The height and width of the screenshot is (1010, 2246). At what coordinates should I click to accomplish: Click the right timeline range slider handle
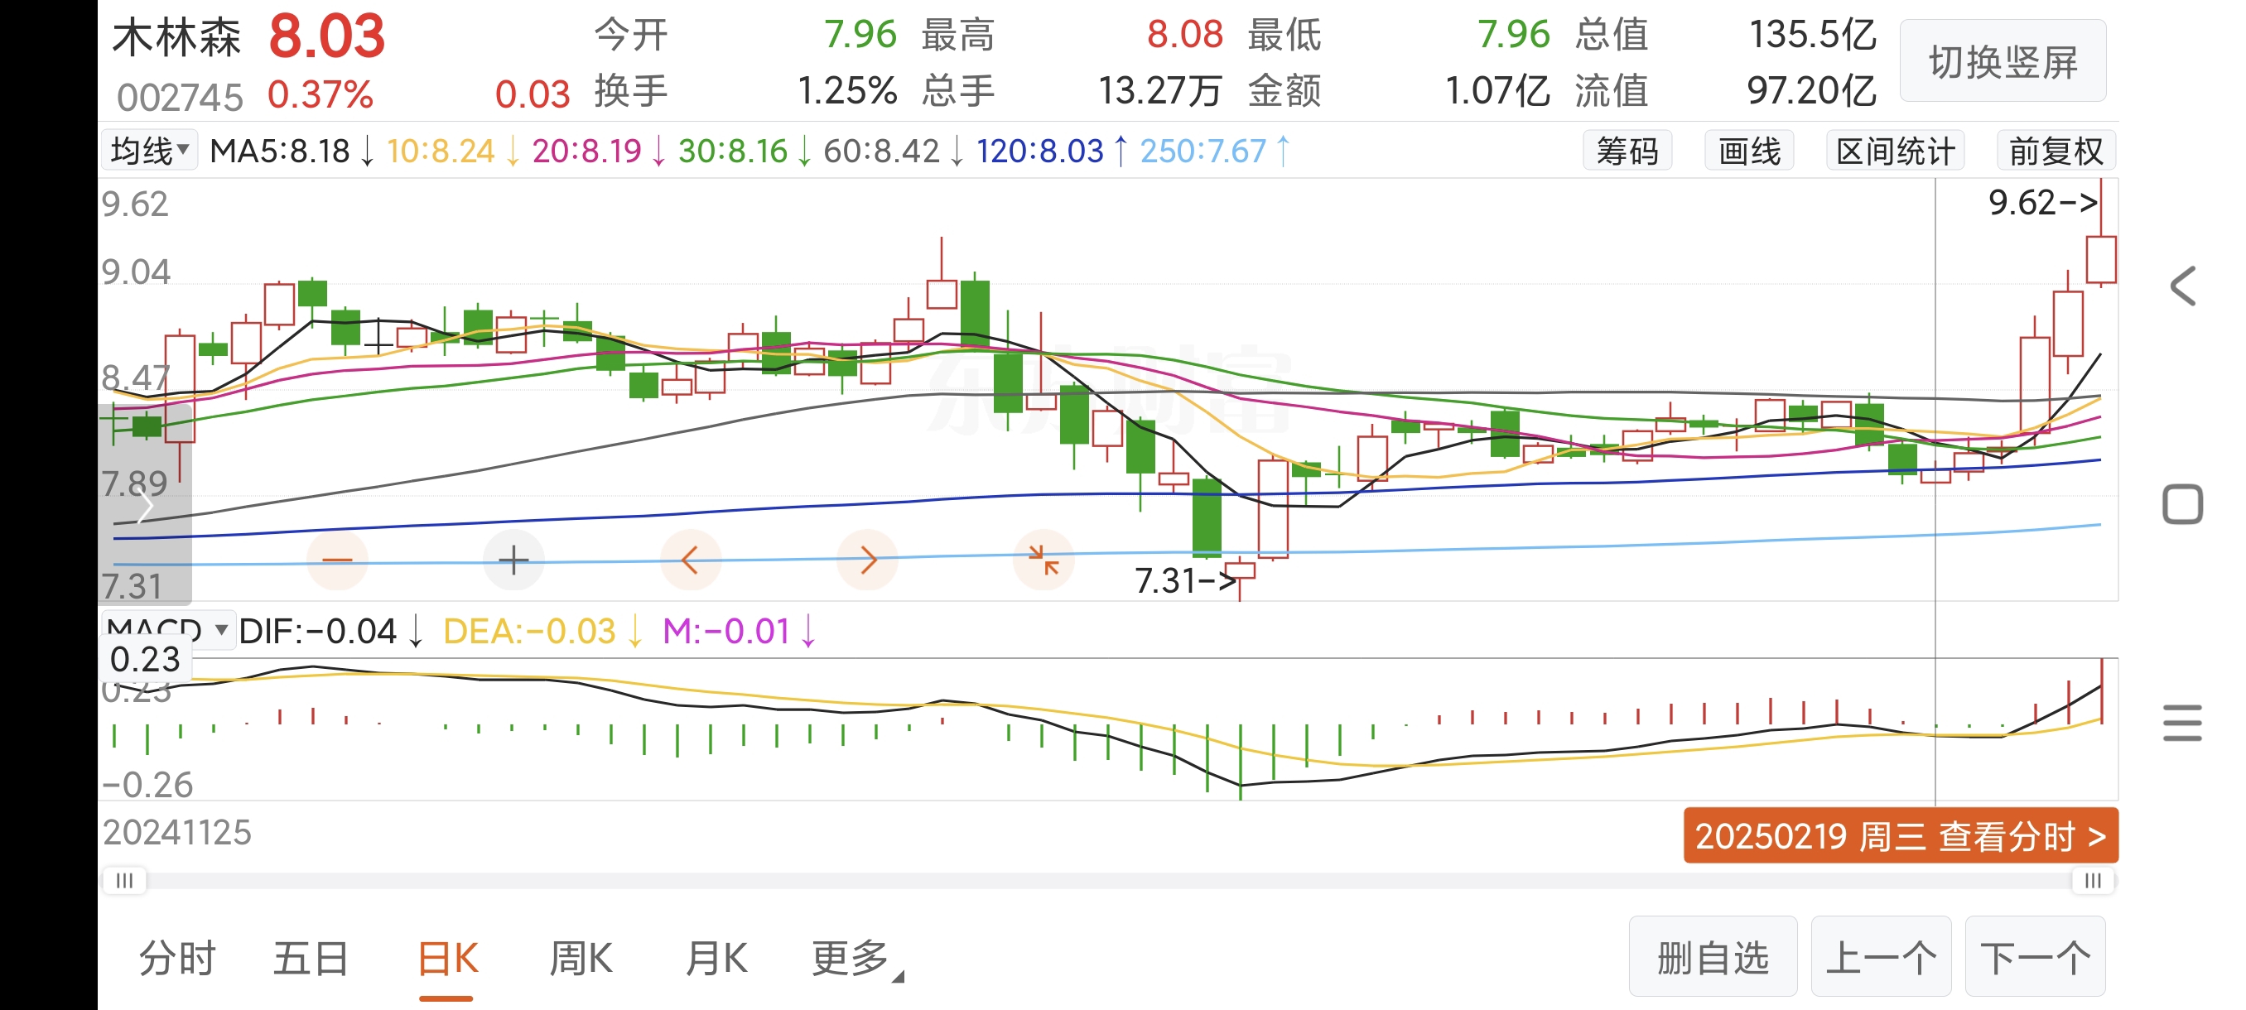point(2092,881)
